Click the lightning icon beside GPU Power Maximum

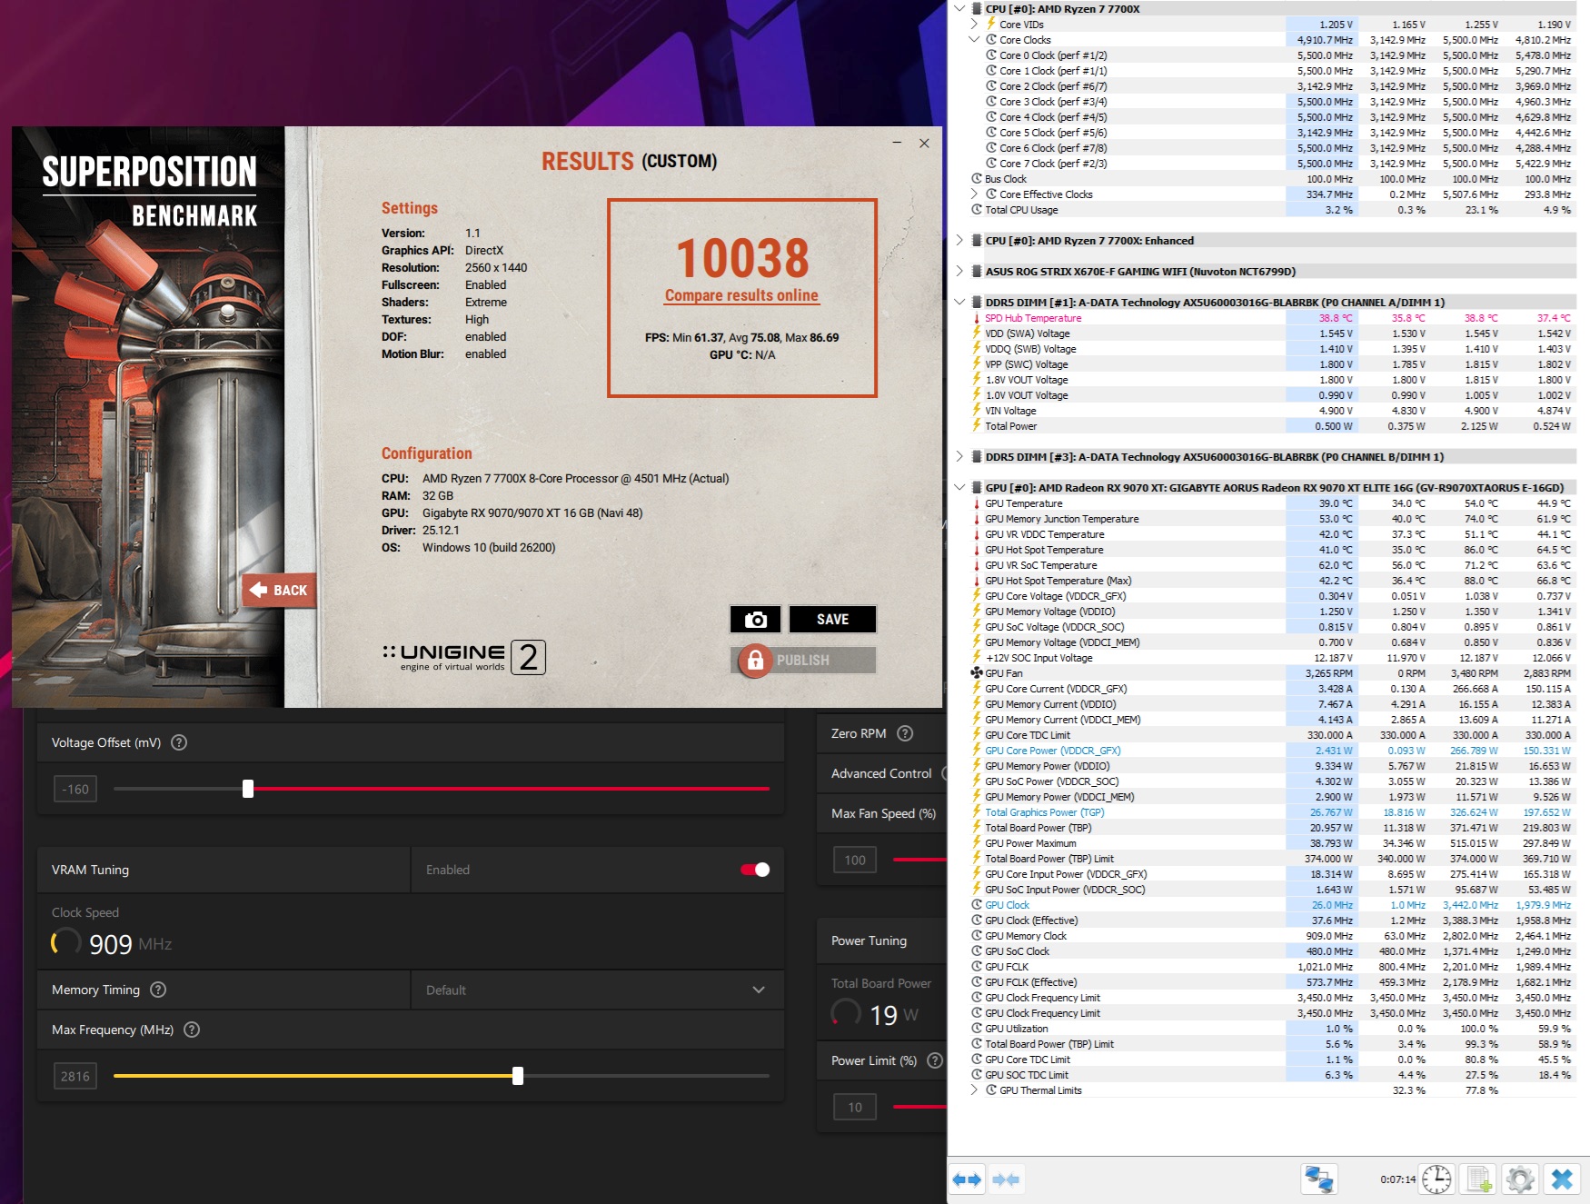(977, 843)
